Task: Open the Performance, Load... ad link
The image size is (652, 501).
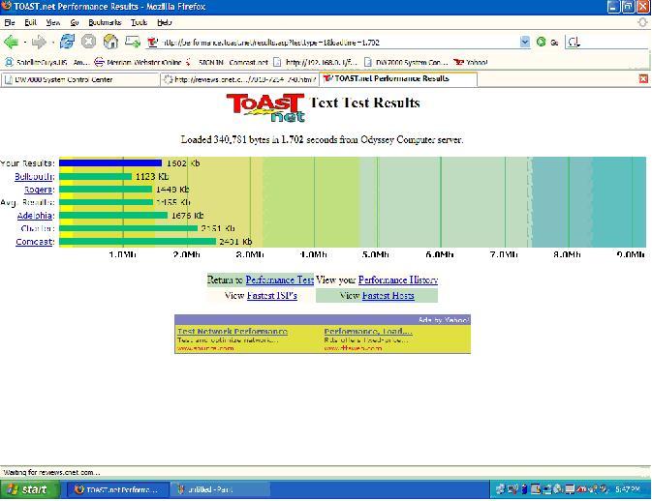Action: point(368,331)
